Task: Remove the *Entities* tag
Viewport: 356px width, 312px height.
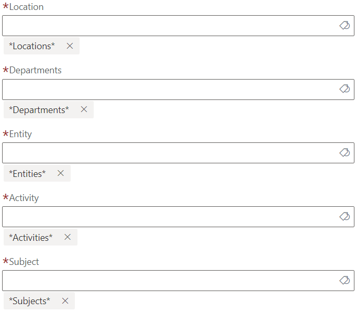Action: point(61,173)
